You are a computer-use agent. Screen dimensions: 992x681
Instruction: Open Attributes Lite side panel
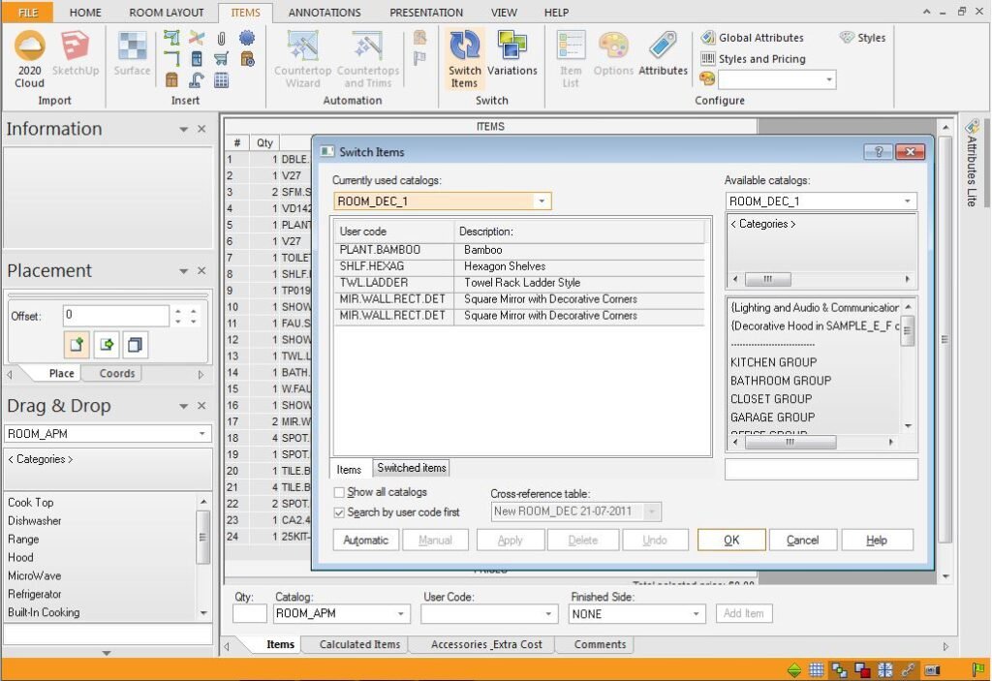pos(973,164)
